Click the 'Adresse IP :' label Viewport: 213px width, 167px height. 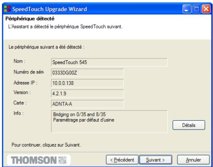point(26,83)
